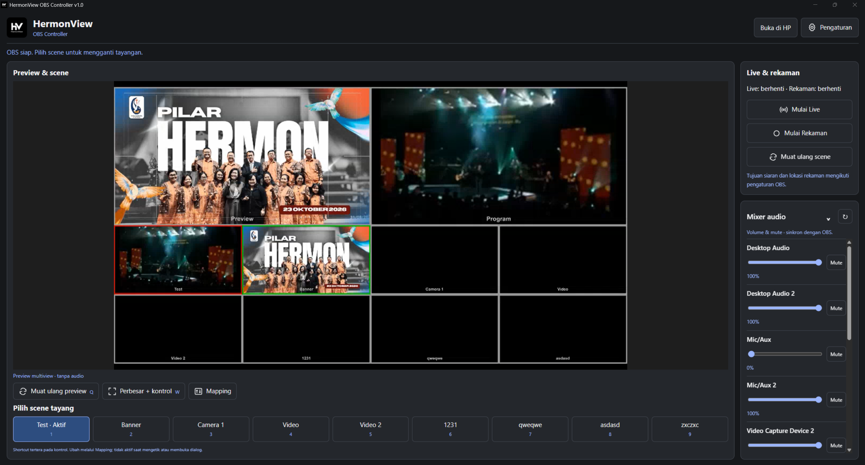Select the qweqwe scene
Viewport: 865px width, 465px height.
coord(530,429)
